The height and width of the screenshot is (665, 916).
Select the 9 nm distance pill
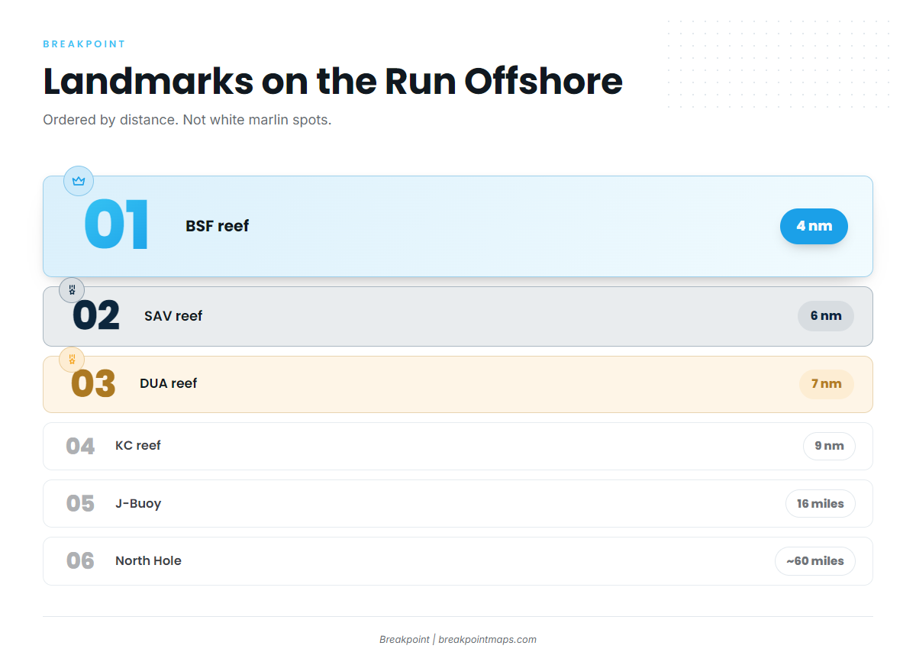829,446
